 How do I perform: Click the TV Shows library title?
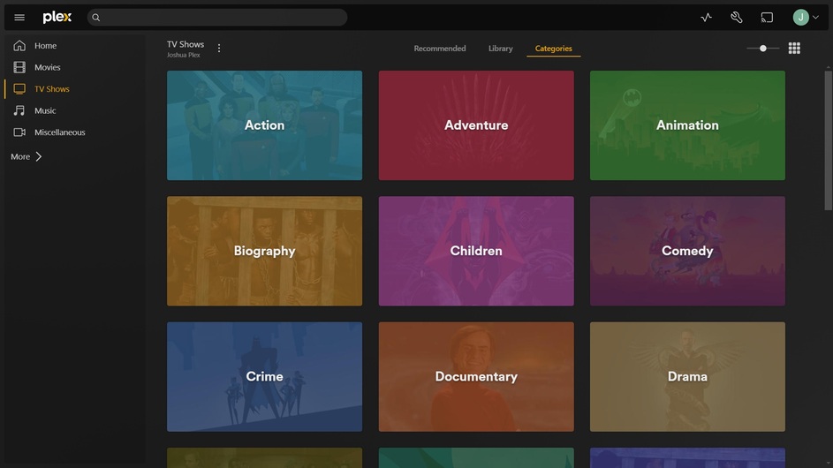click(186, 44)
